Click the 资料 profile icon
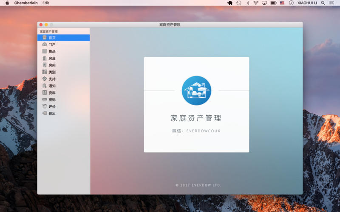The height and width of the screenshot is (212, 340). click(45, 92)
